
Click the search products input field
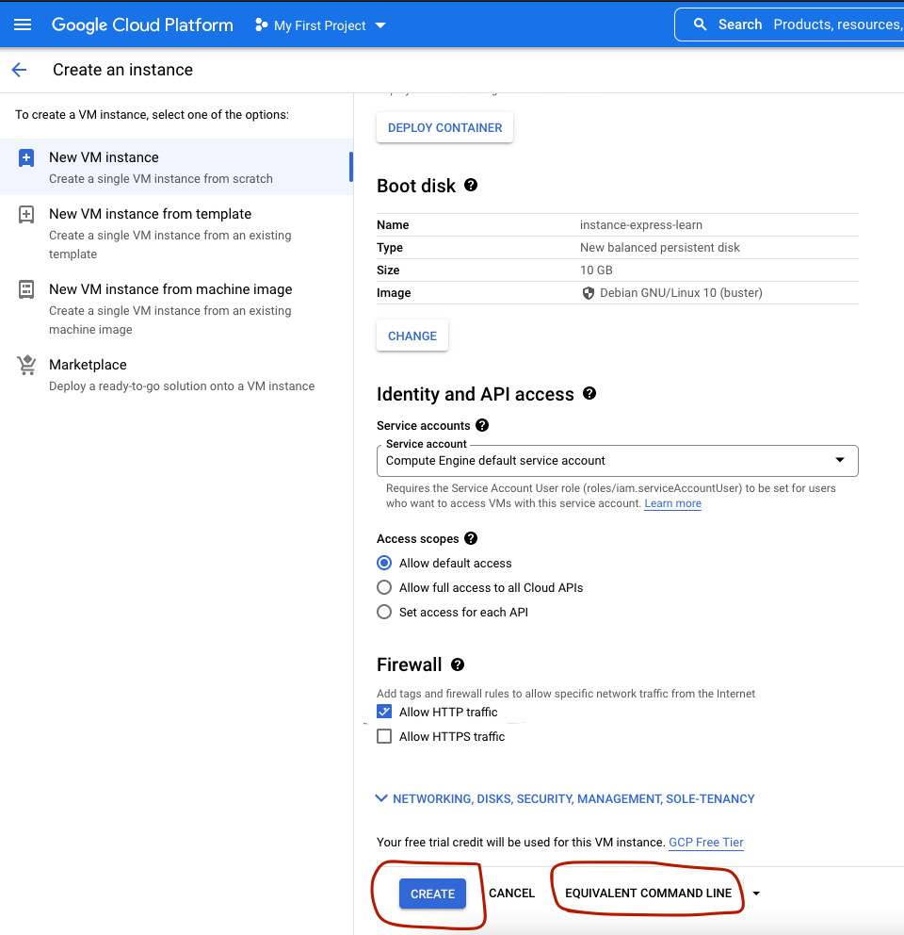(789, 25)
